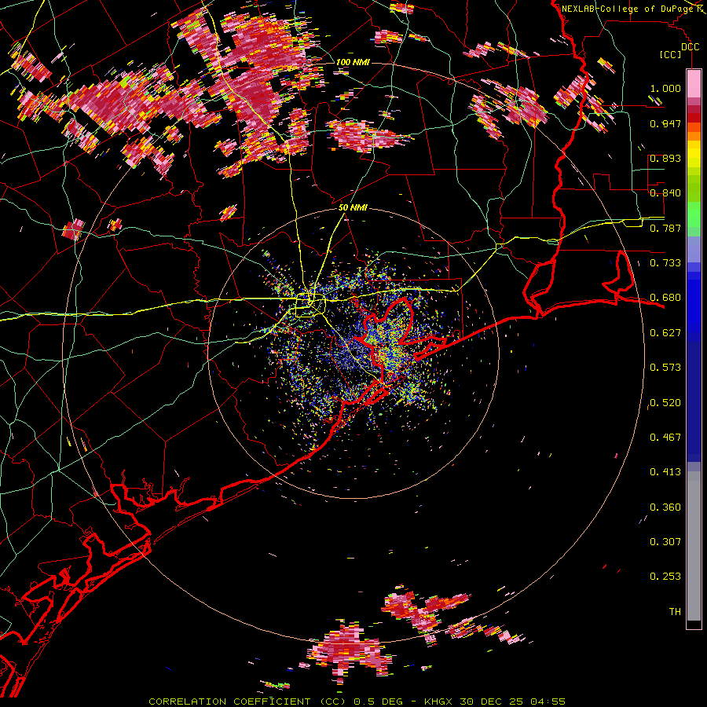Viewport: 707px width, 707px height.
Task: Click the 0.573 scale value
Action: point(665,367)
